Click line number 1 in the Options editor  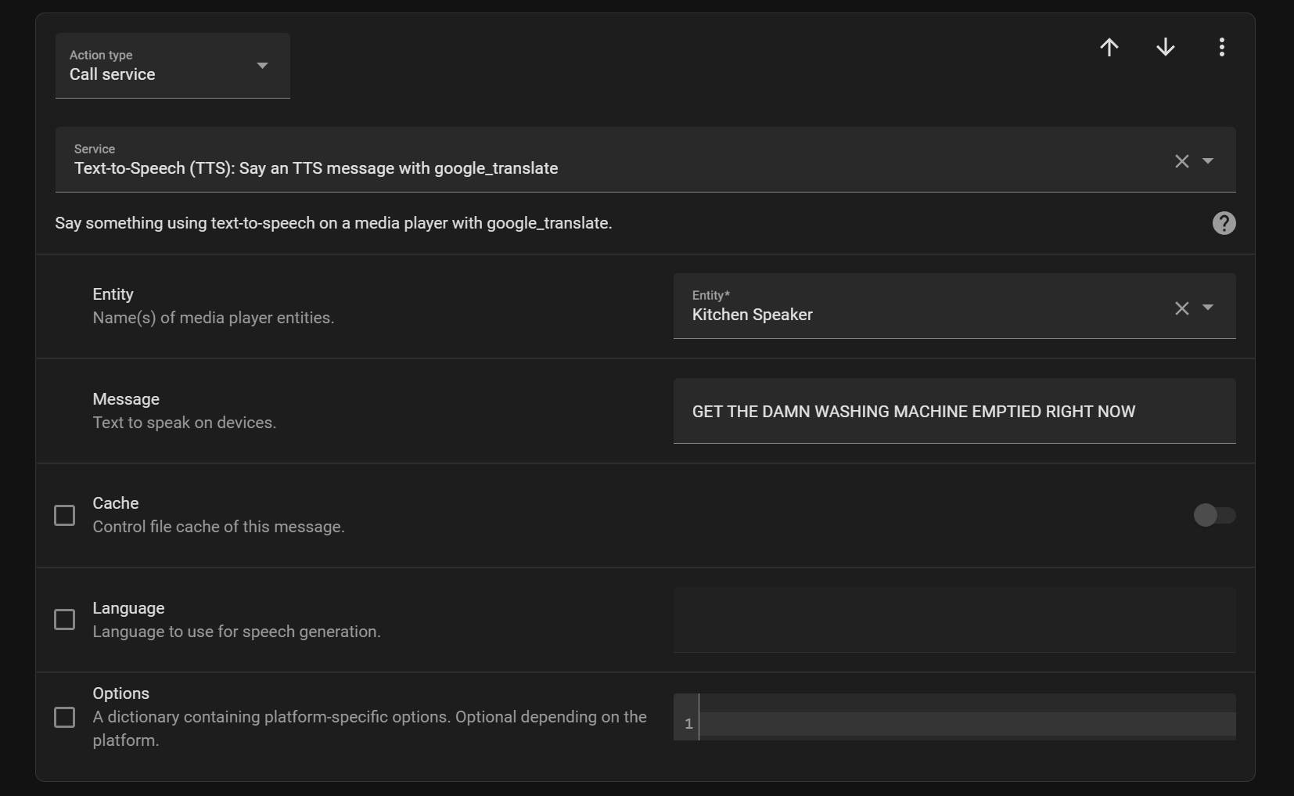coord(687,723)
